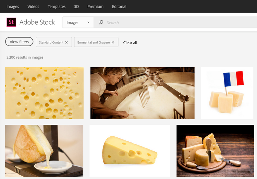
Task: Select the Premium tab
Action: pos(95,6)
